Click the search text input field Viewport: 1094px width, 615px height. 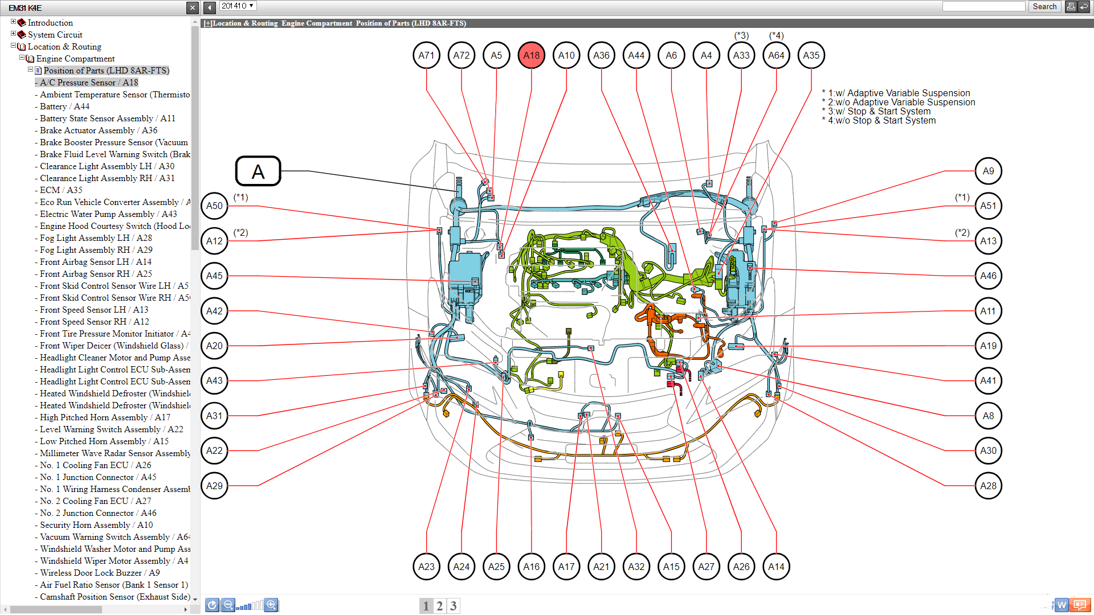983,6
